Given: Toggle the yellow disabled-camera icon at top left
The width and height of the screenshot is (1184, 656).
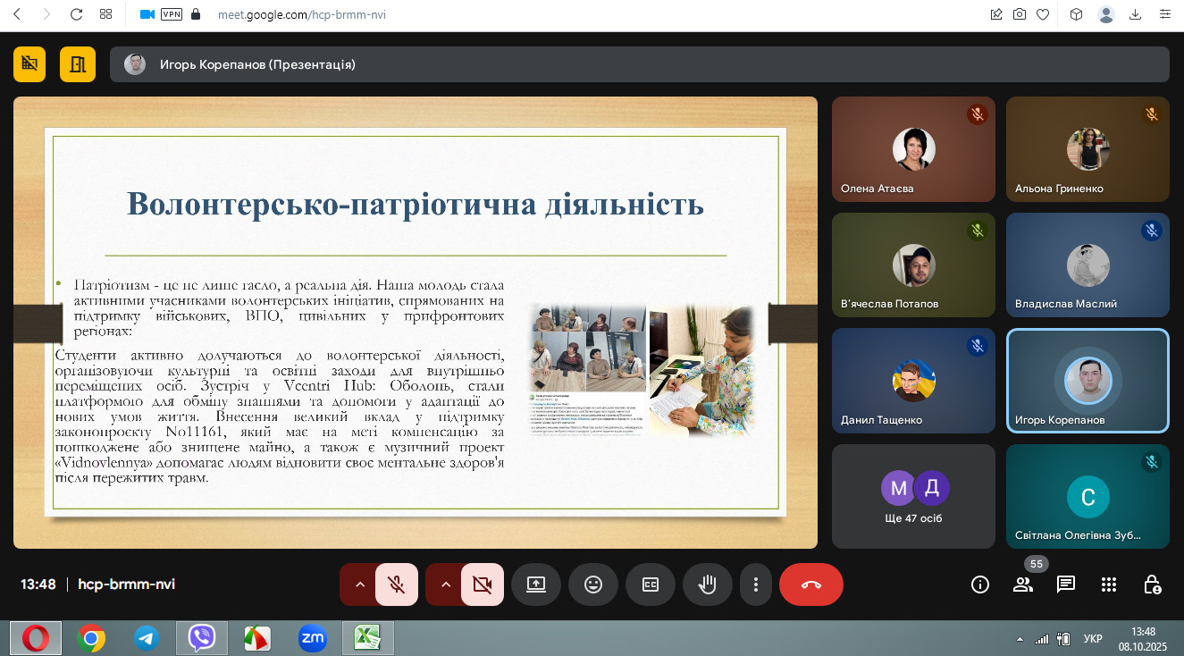Looking at the screenshot, I should [x=29, y=63].
